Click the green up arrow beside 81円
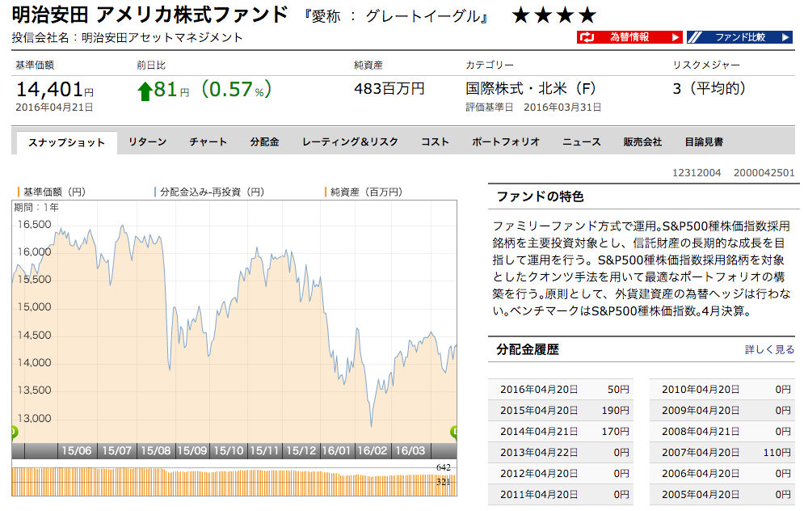 [x=145, y=91]
